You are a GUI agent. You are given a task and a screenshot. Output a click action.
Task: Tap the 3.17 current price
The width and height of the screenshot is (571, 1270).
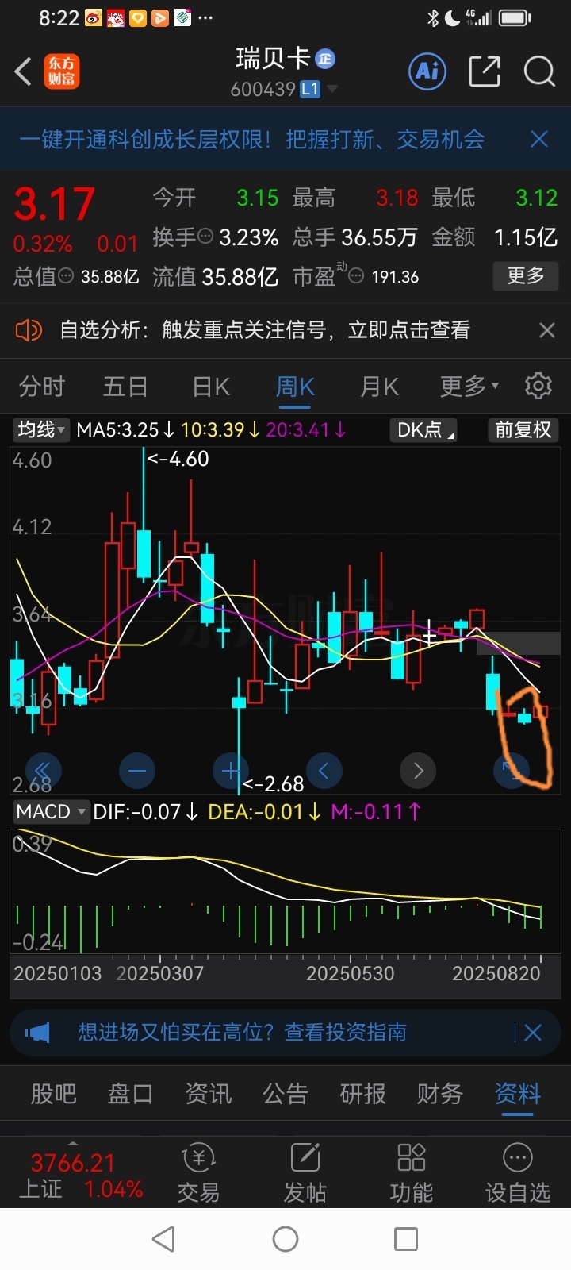(55, 204)
